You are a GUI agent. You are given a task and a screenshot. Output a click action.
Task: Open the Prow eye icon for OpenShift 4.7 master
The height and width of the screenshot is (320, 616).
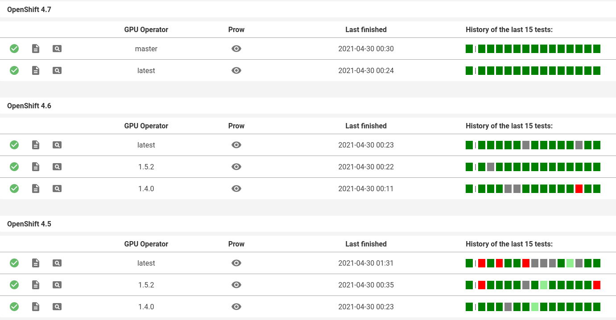[x=236, y=49]
